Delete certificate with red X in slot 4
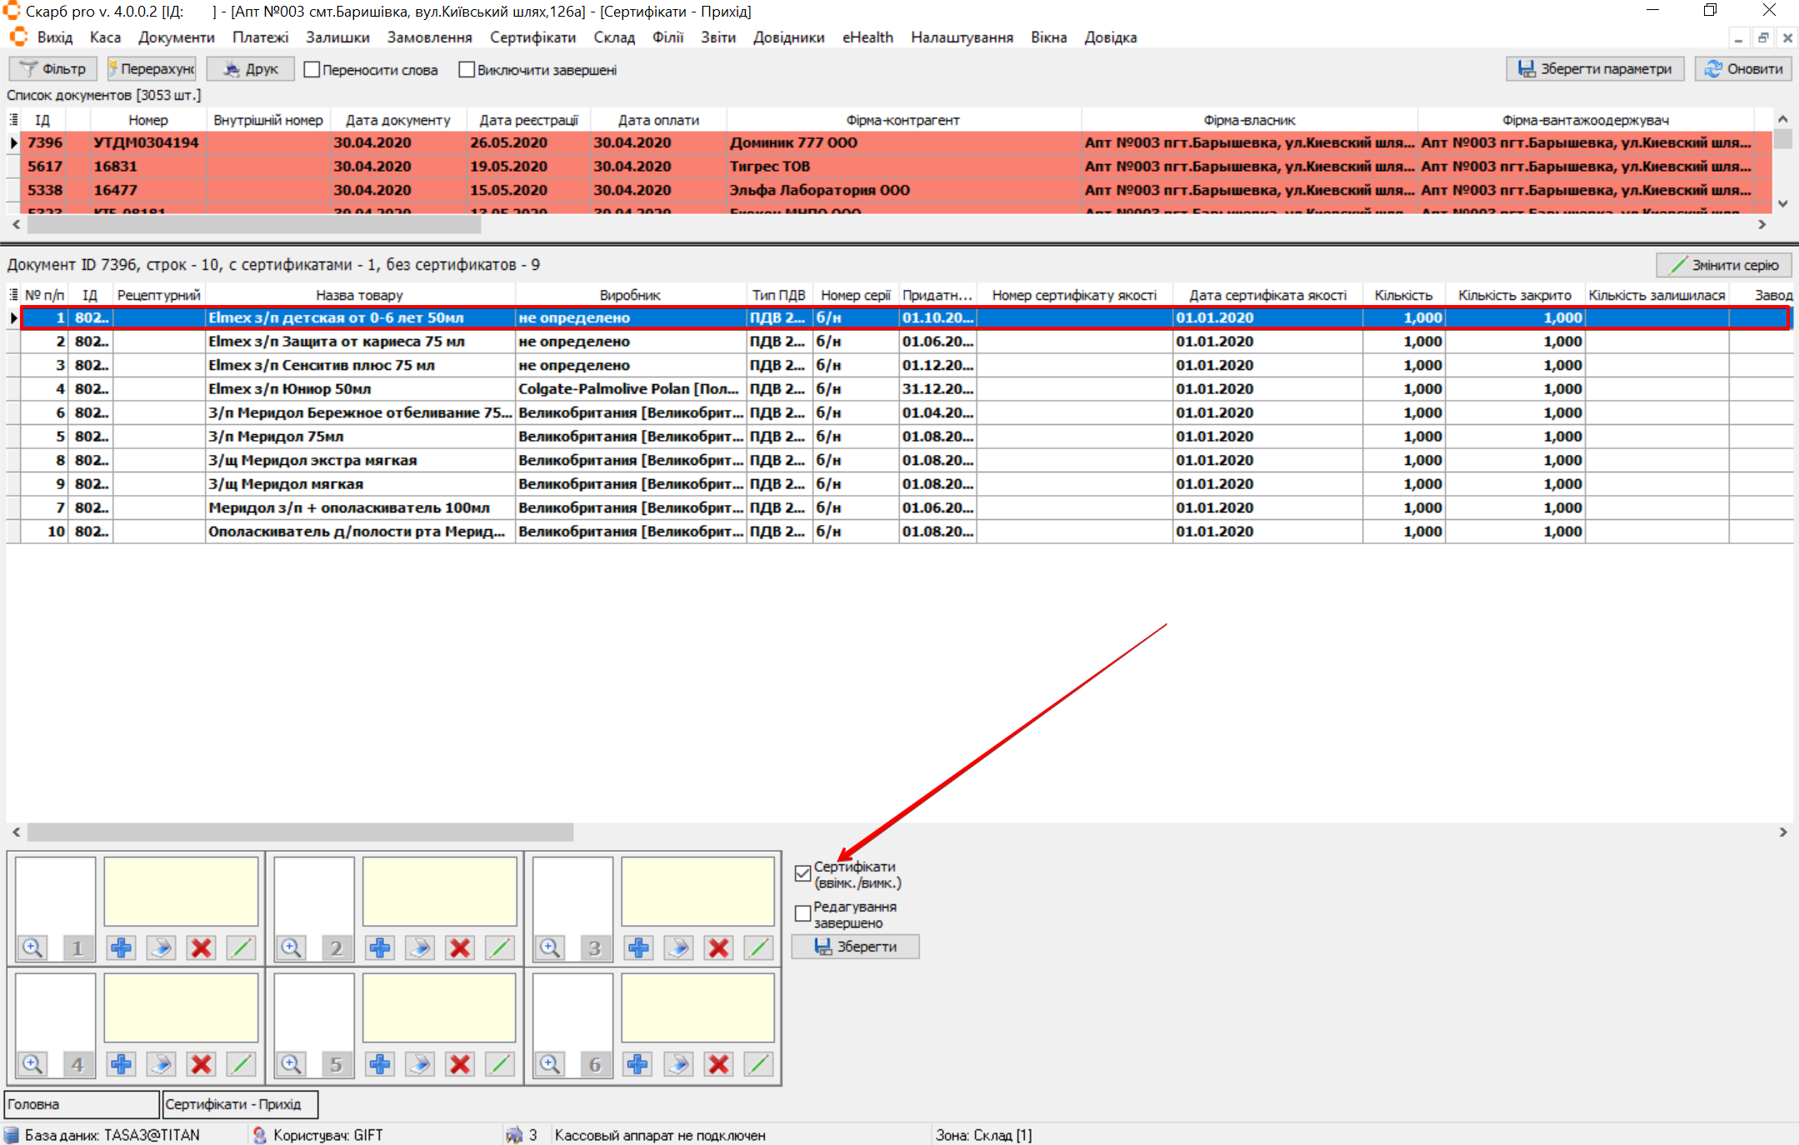1799x1145 pixels. point(201,1064)
